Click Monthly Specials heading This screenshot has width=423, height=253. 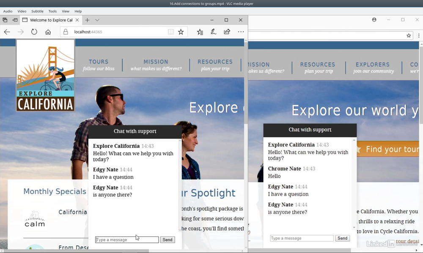point(55,191)
